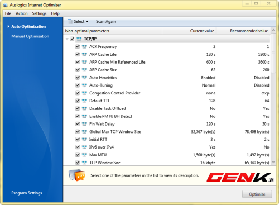Viewport: 279px width, 205px height.
Task: Click the TCP/IP group network icon
Action: point(79,39)
